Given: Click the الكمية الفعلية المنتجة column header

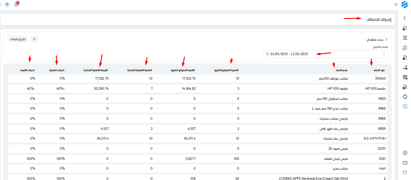Looking at the screenshot, I should (140, 70).
